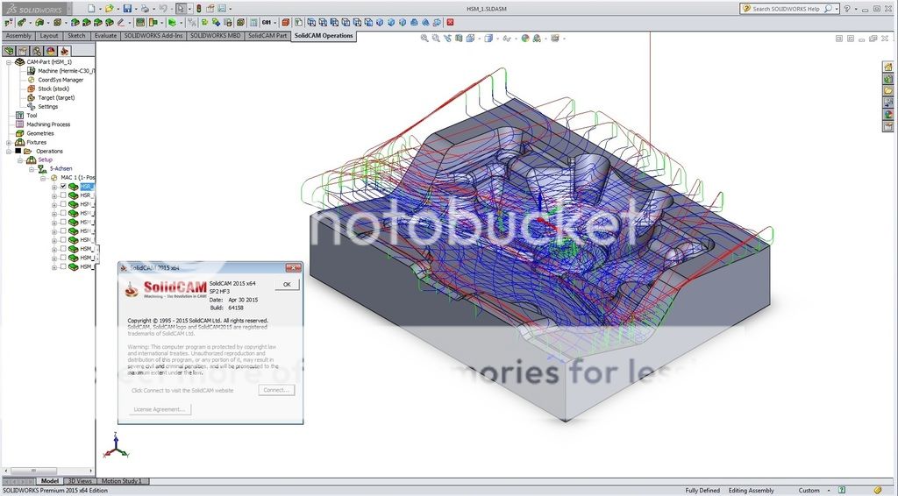
Task: Click the SolidCAM manager panel tab icon
Action: click(x=64, y=51)
